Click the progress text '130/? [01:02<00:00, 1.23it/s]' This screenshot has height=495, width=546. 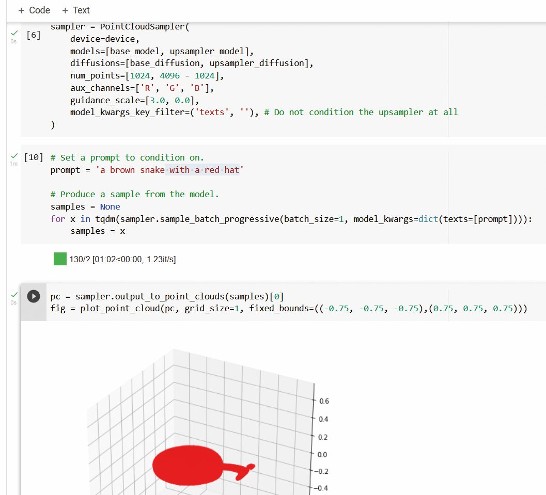pyautogui.click(x=122, y=260)
